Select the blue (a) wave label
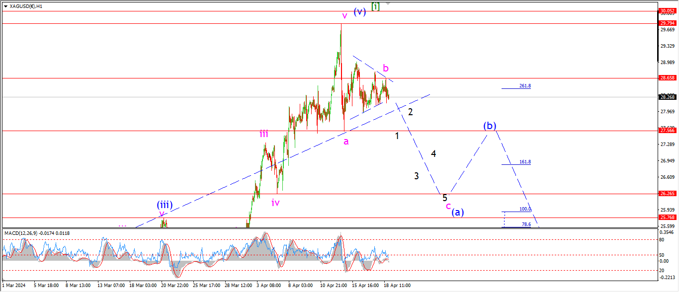Image resolution: width=679 pixels, height=292 pixels. [458, 212]
